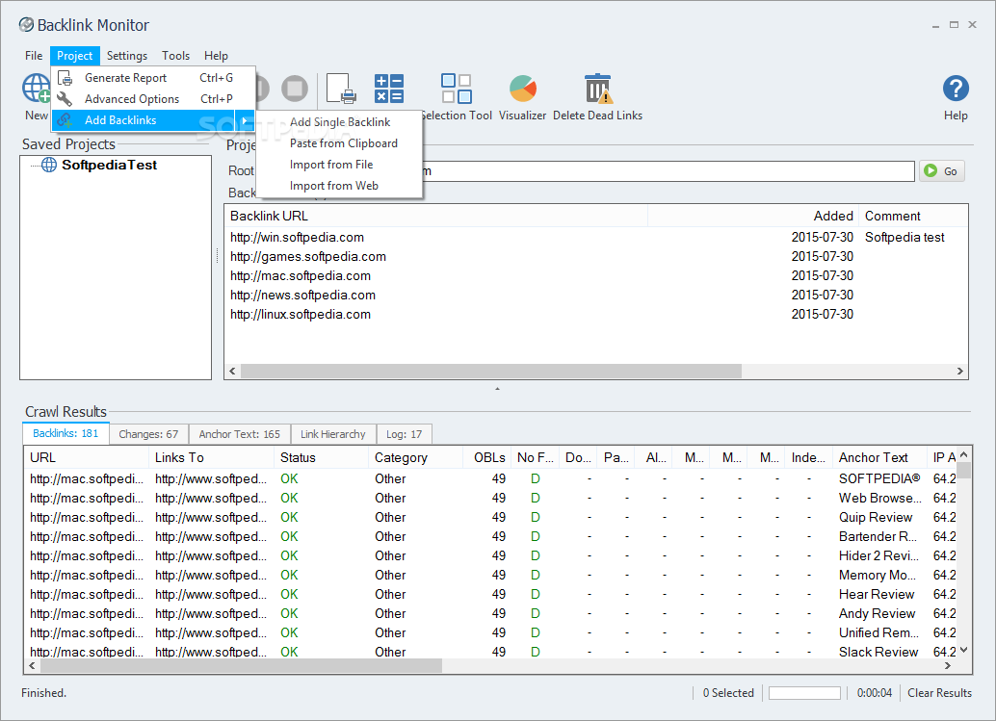Screen dimensions: 996x721
Task: Click the crawl results horizontal scrollbar
Action: pyautogui.click(x=242, y=666)
